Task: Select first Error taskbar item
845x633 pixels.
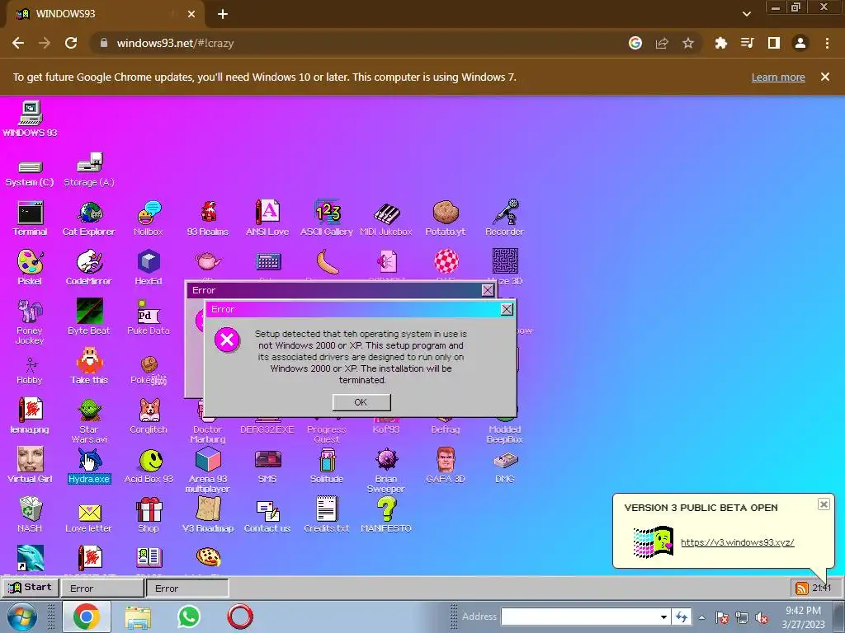Action: [102, 588]
